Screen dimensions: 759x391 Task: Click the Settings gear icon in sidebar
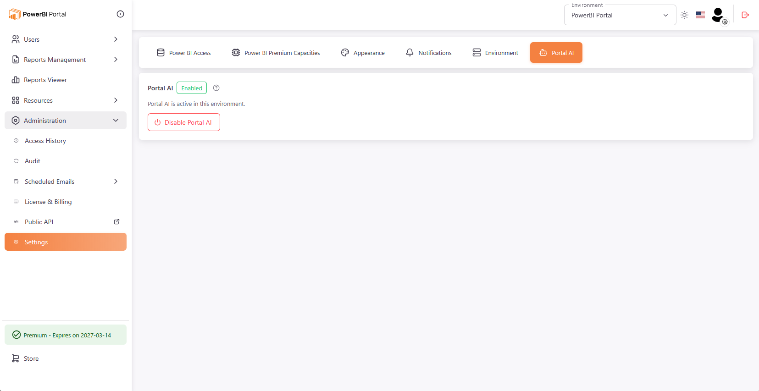pyautogui.click(x=16, y=242)
